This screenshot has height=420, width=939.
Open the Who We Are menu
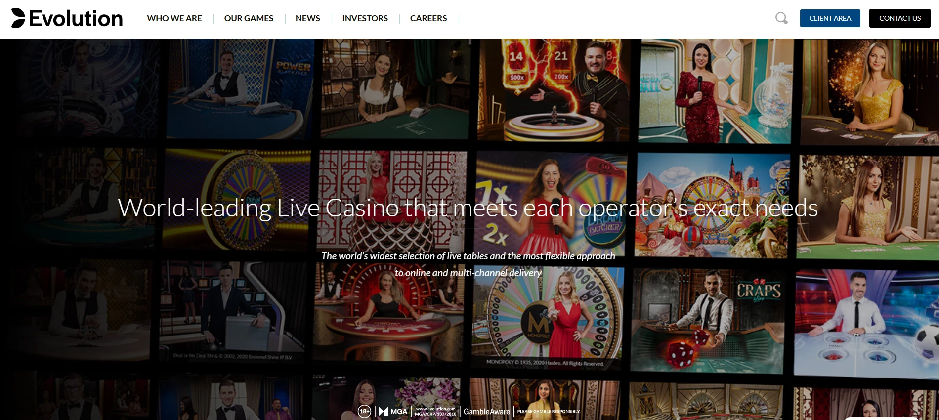tap(174, 18)
